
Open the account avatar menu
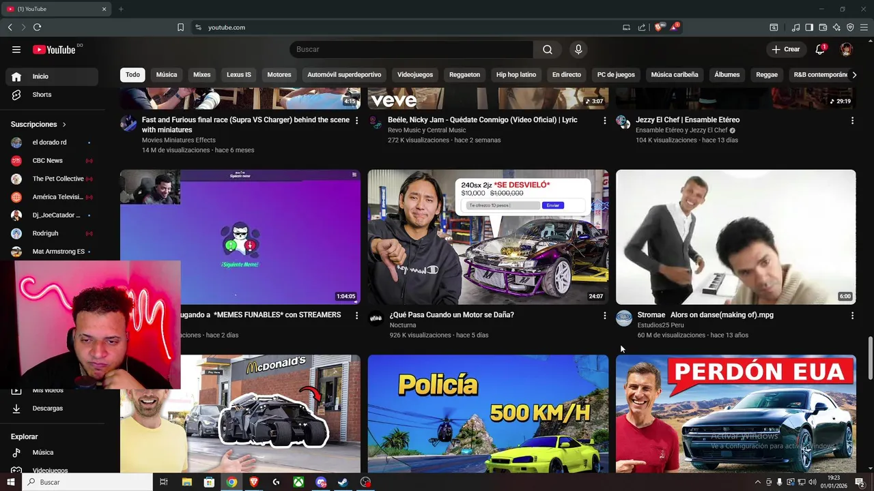point(846,49)
